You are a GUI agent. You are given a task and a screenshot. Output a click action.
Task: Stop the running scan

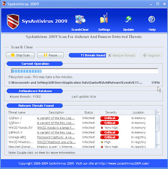coord(20,55)
